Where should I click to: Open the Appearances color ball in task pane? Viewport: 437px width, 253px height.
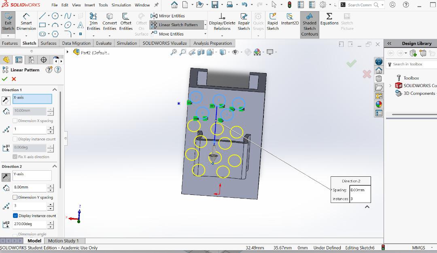(379, 105)
